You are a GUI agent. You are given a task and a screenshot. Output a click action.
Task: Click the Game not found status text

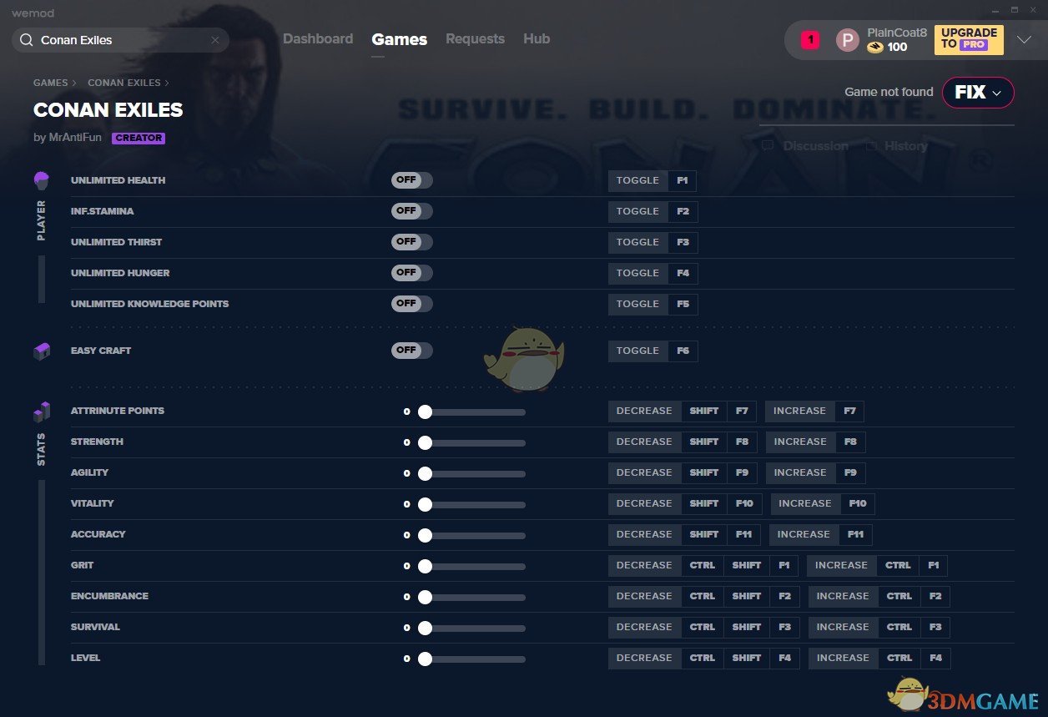tap(889, 92)
